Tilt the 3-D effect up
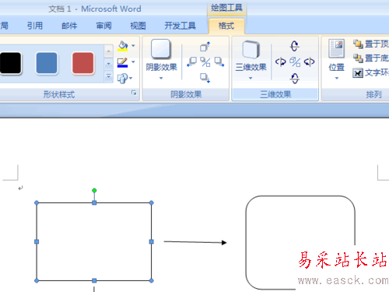 pos(295,46)
